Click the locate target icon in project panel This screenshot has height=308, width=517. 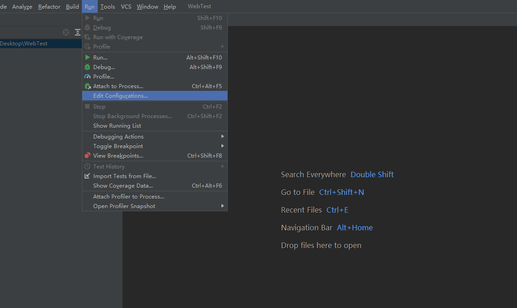click(66, 32)
